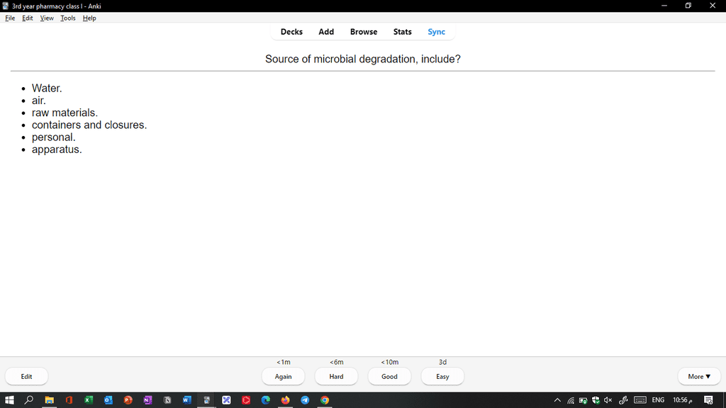Open the clock showing 10:56
Screen dimensions: 726x408
(683, 400)
